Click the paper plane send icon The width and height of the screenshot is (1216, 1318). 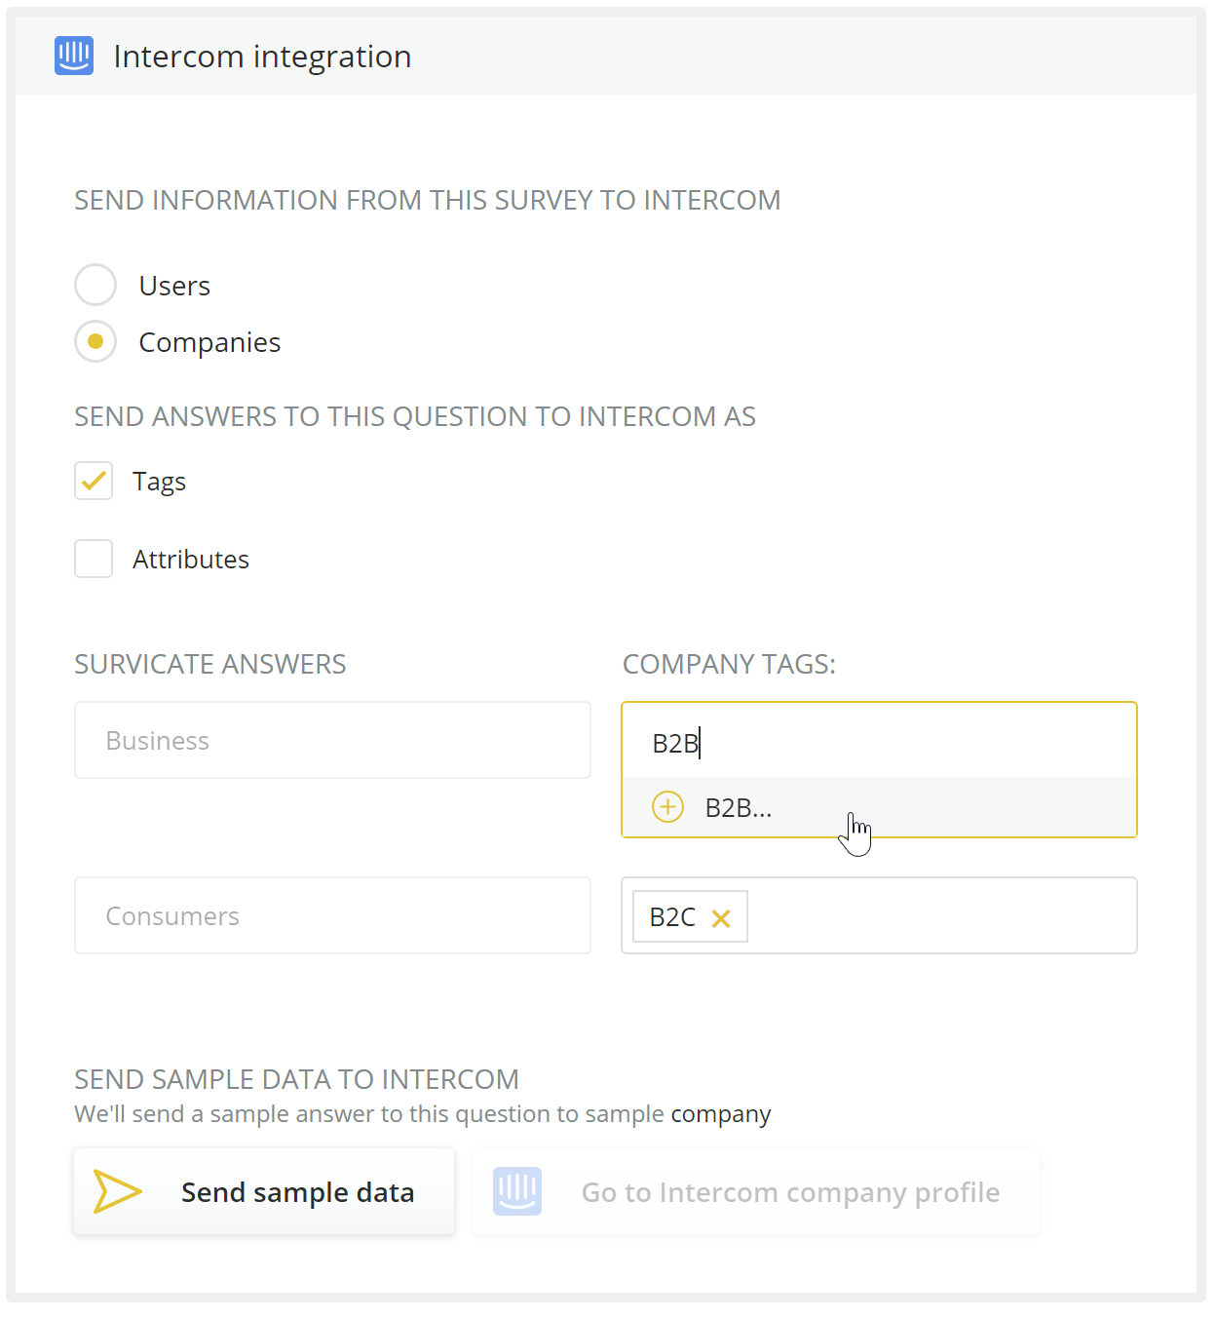click(x=117, y=1191)
